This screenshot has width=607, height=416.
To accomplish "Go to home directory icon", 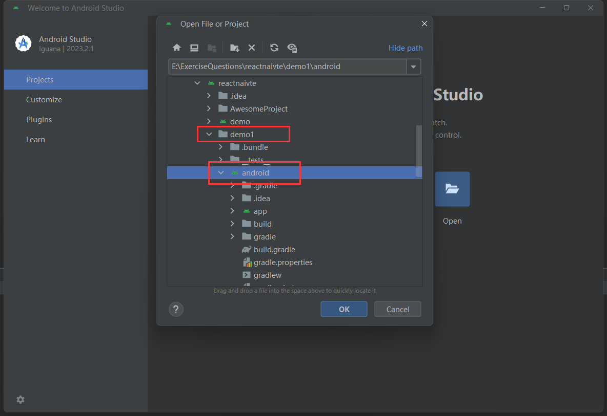I will coord(177,48).
